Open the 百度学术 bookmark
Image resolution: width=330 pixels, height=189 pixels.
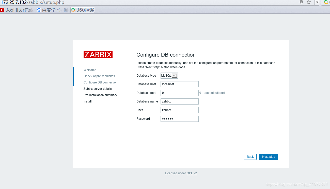click(x=52, y=10)
